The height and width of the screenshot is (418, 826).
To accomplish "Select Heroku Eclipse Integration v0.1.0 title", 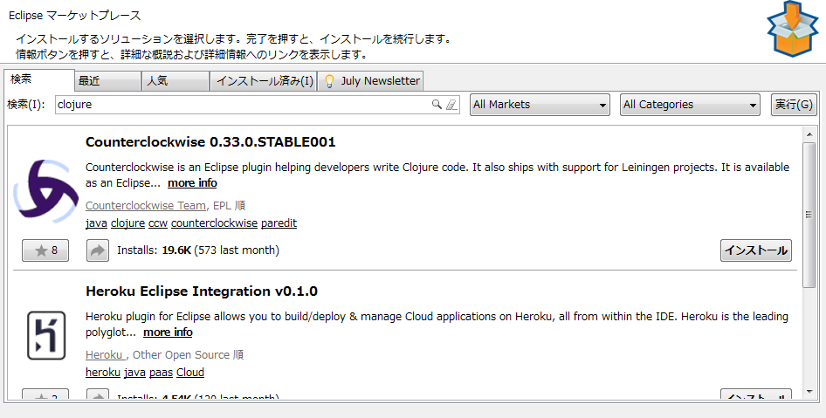I will coord(202,291).
